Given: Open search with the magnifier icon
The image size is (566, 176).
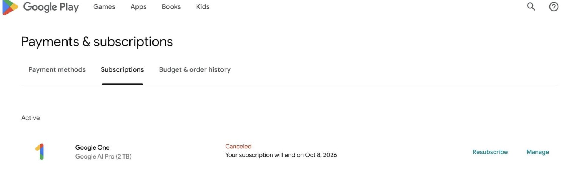Looking at the screenshot, I should click(x=531, y=6).
